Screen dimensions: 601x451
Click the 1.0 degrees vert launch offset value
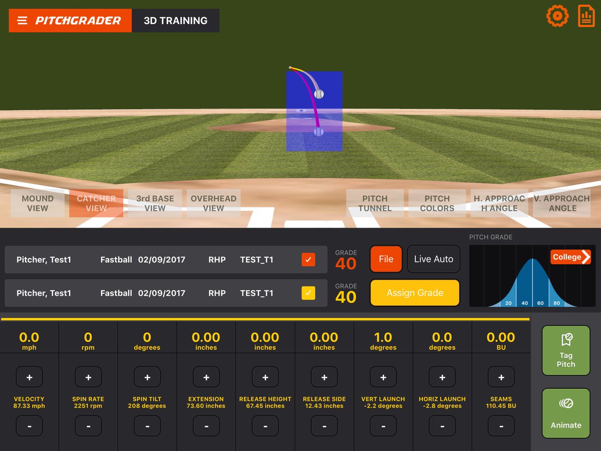[384, 341]
